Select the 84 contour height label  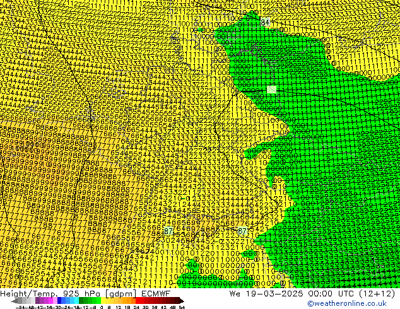266,23
